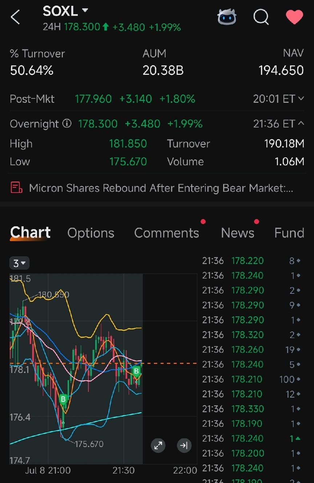Click the Turnover 190.18M value
Screen dimensions: 314x483
point(284,144)
